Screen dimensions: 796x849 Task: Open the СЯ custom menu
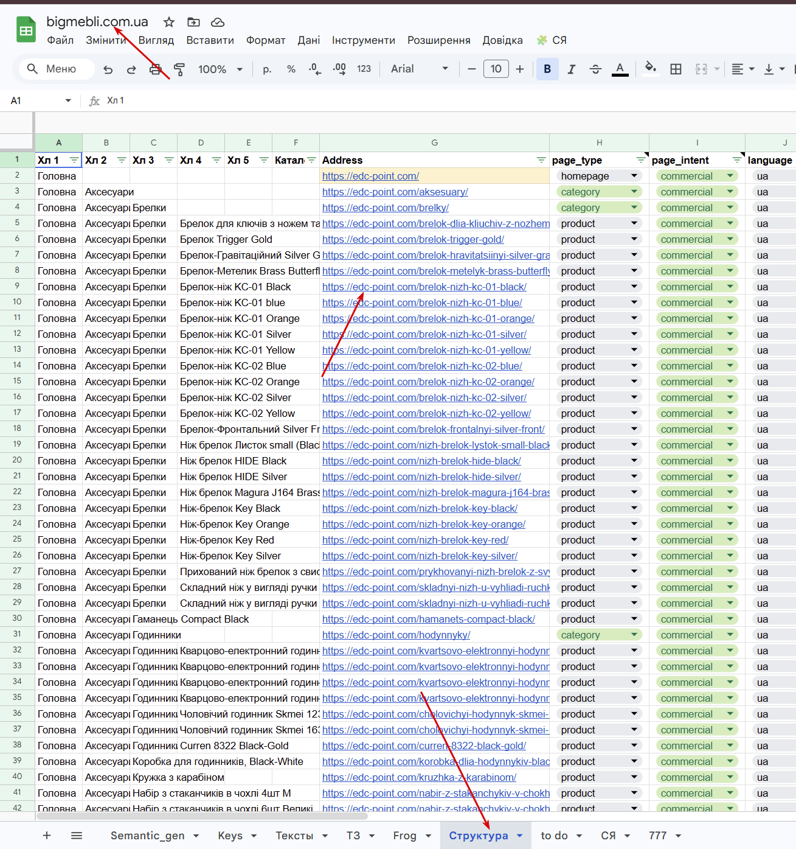552,40
